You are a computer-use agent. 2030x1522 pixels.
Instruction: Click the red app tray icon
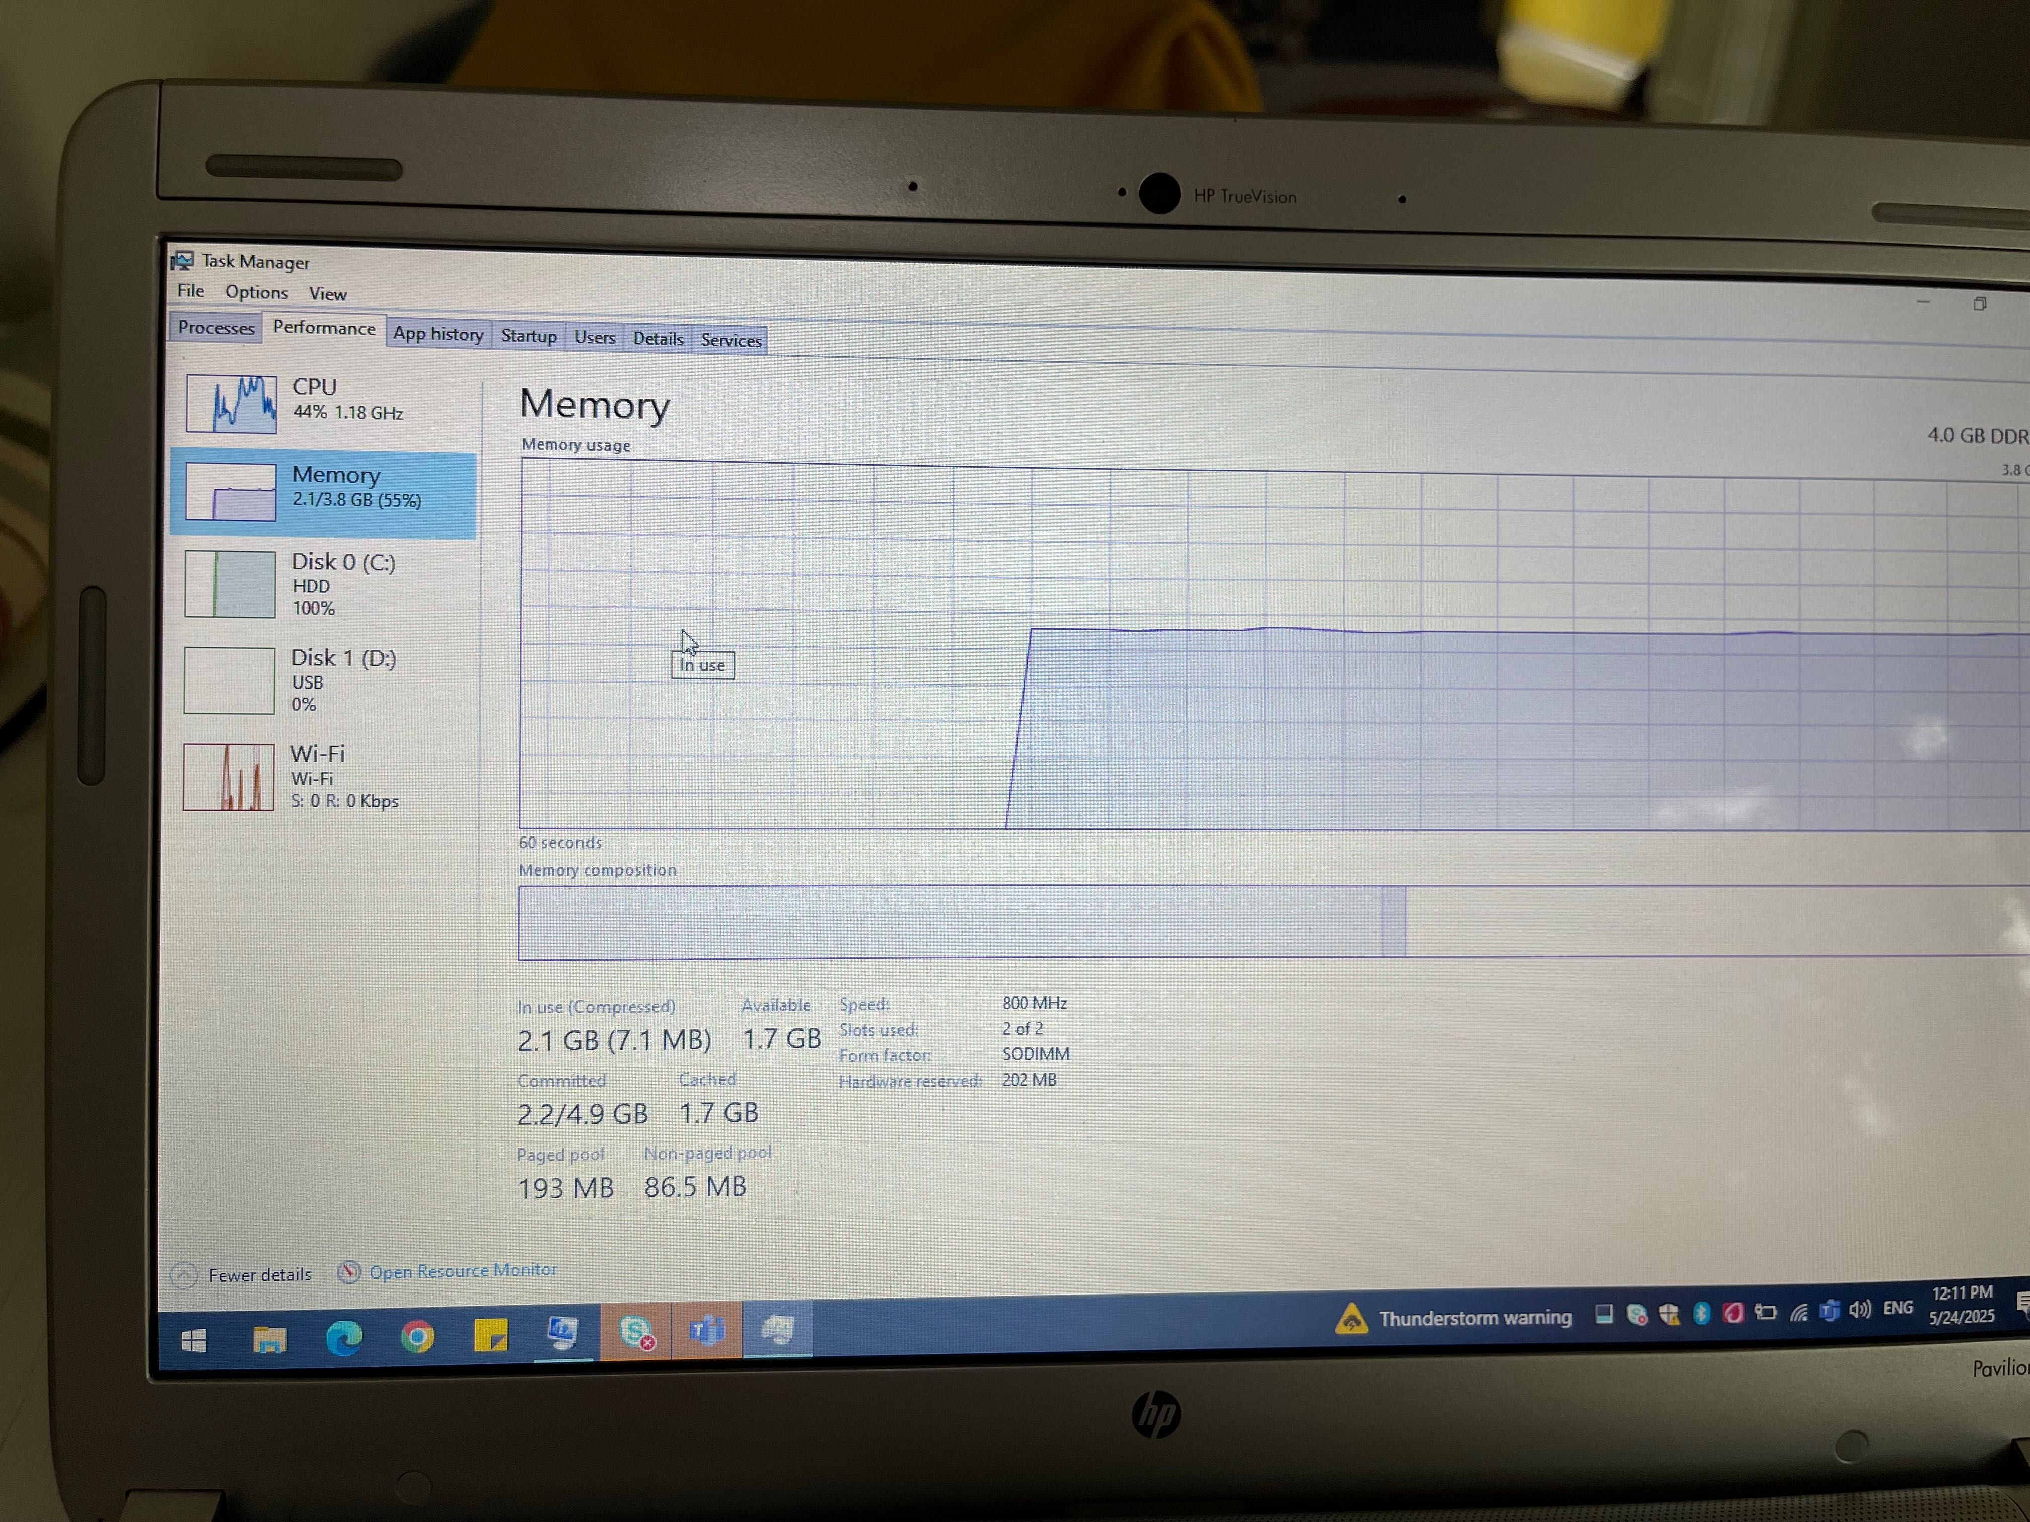pyautogui.click(x=1732, y=1312)
